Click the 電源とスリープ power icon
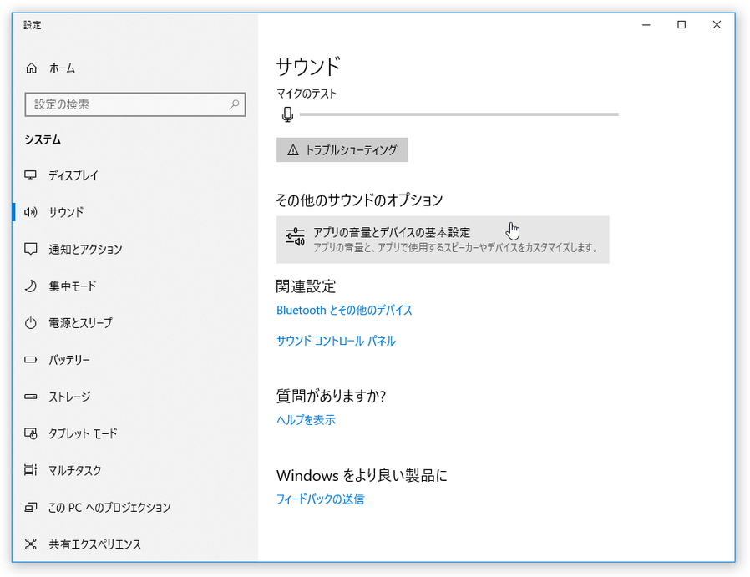 (31, 323)
